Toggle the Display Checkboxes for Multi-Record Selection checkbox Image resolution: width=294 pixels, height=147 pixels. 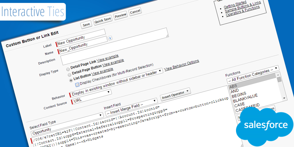pyautogui.click(x=77, y=85)
